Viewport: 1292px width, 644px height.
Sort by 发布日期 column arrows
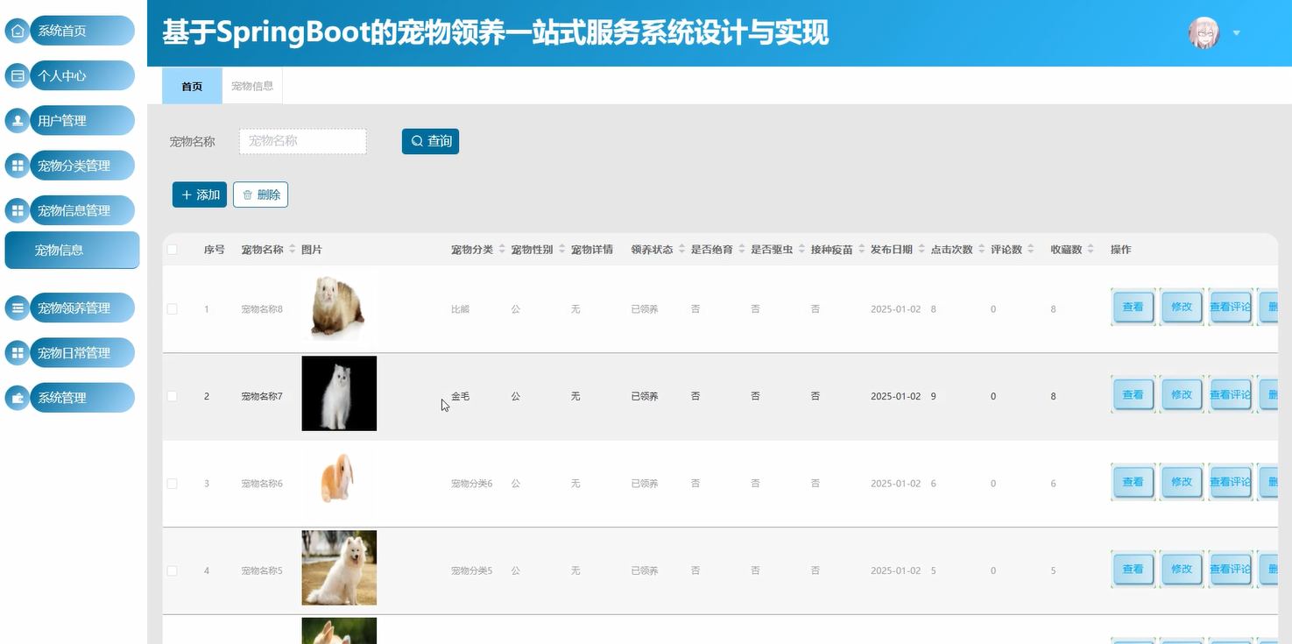click(x=921, y=250)
